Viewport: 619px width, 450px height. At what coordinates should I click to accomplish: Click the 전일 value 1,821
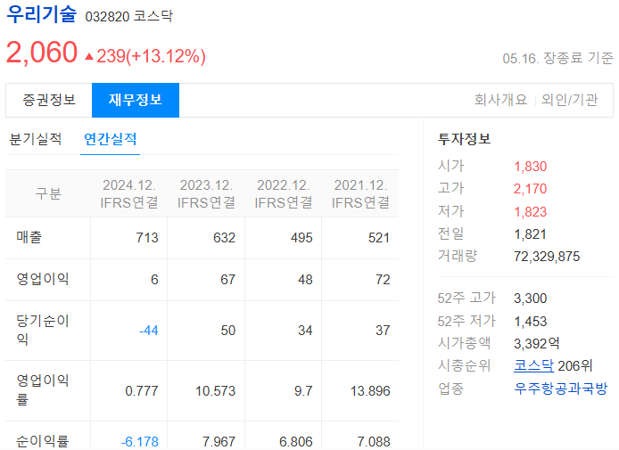click(x=530, y=234)
